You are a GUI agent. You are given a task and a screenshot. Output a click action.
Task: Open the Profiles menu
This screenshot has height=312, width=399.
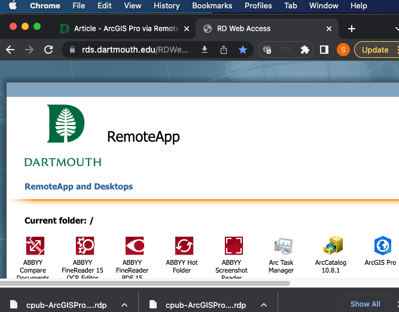coord(258,5)
